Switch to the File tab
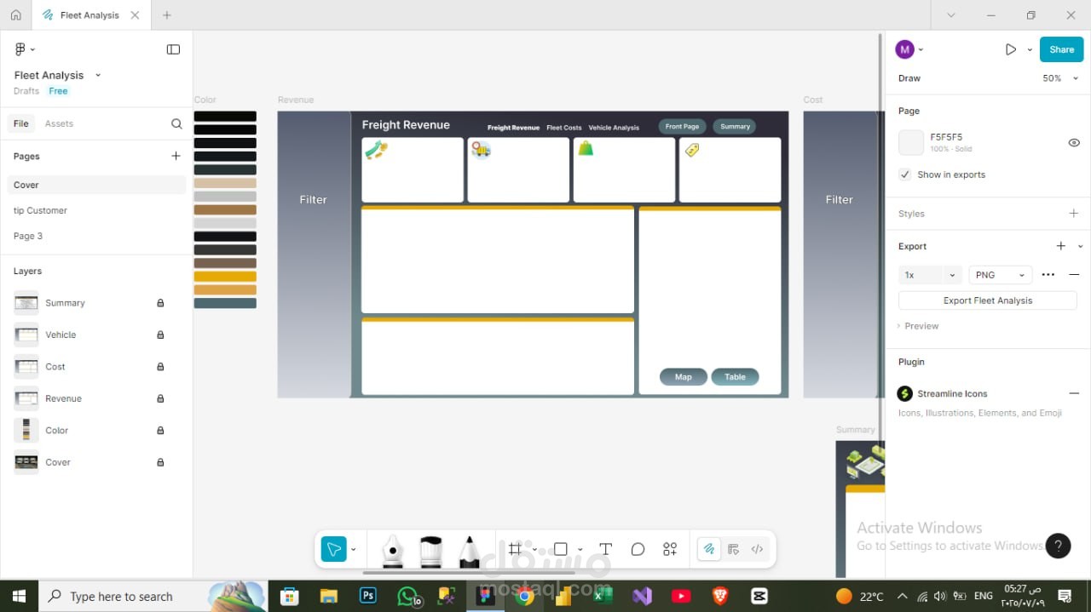The image size is (1091, 612). 21,123
